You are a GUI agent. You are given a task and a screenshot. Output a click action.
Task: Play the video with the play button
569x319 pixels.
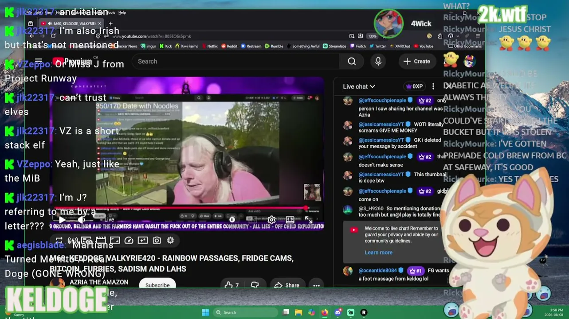(62, 219)
